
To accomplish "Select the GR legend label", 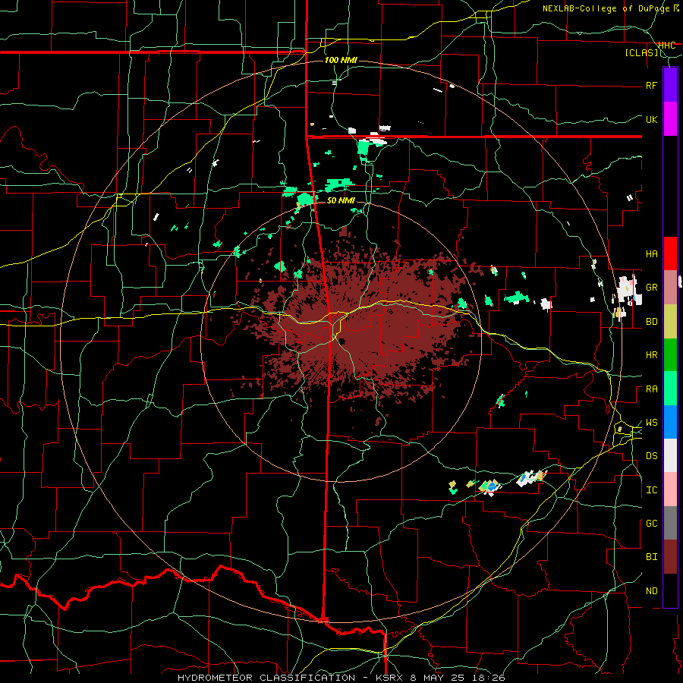I will [651, 288].
